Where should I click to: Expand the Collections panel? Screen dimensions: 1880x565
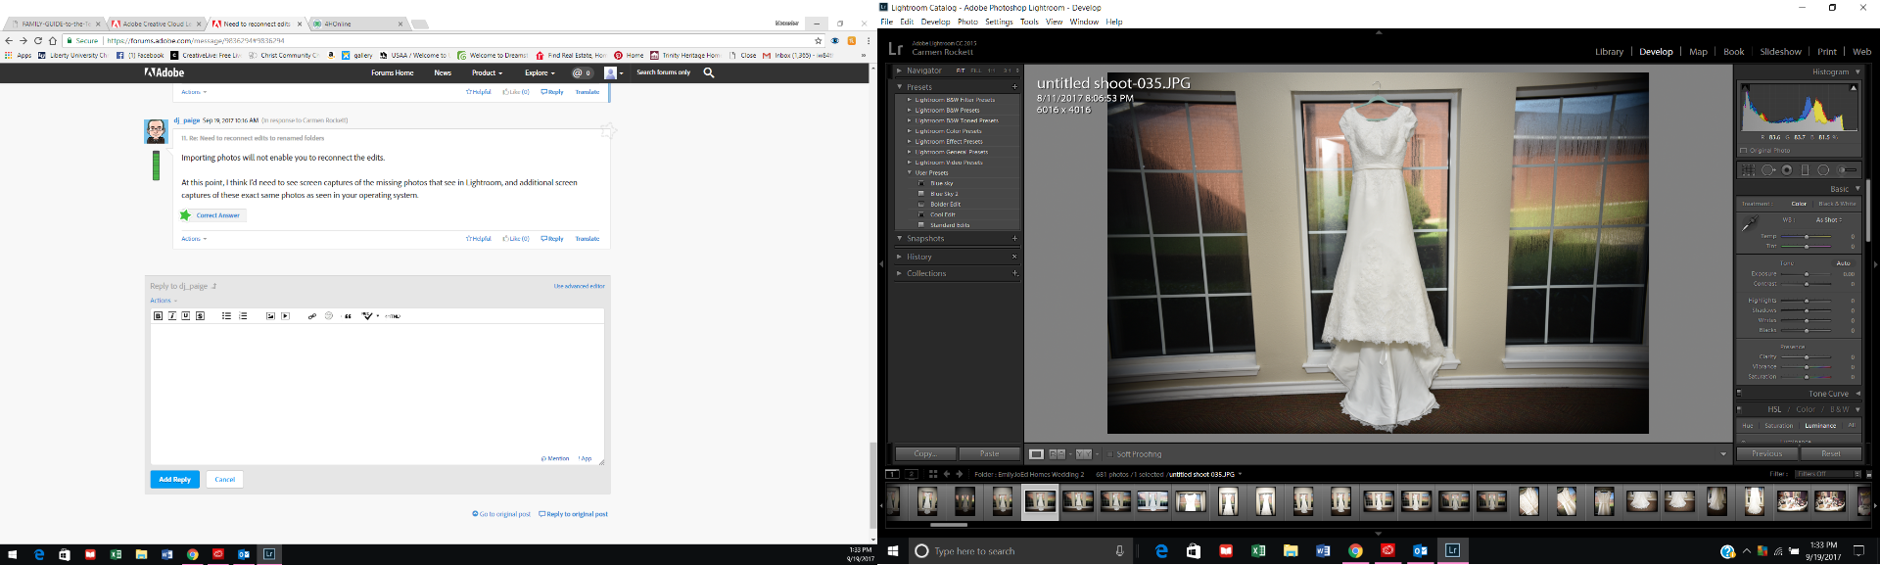pyautogui.click(x=899, y=273)
